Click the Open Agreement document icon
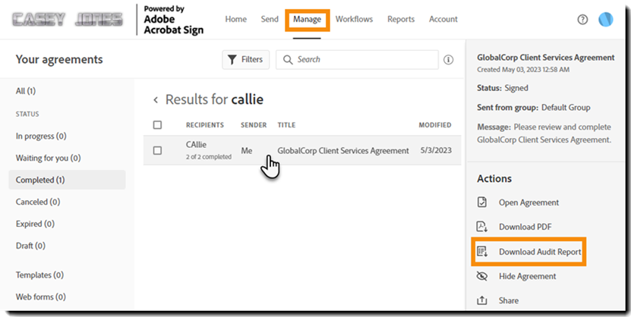Image resolution: width=631 pixels, height=317 pixels. pos(481,202)
